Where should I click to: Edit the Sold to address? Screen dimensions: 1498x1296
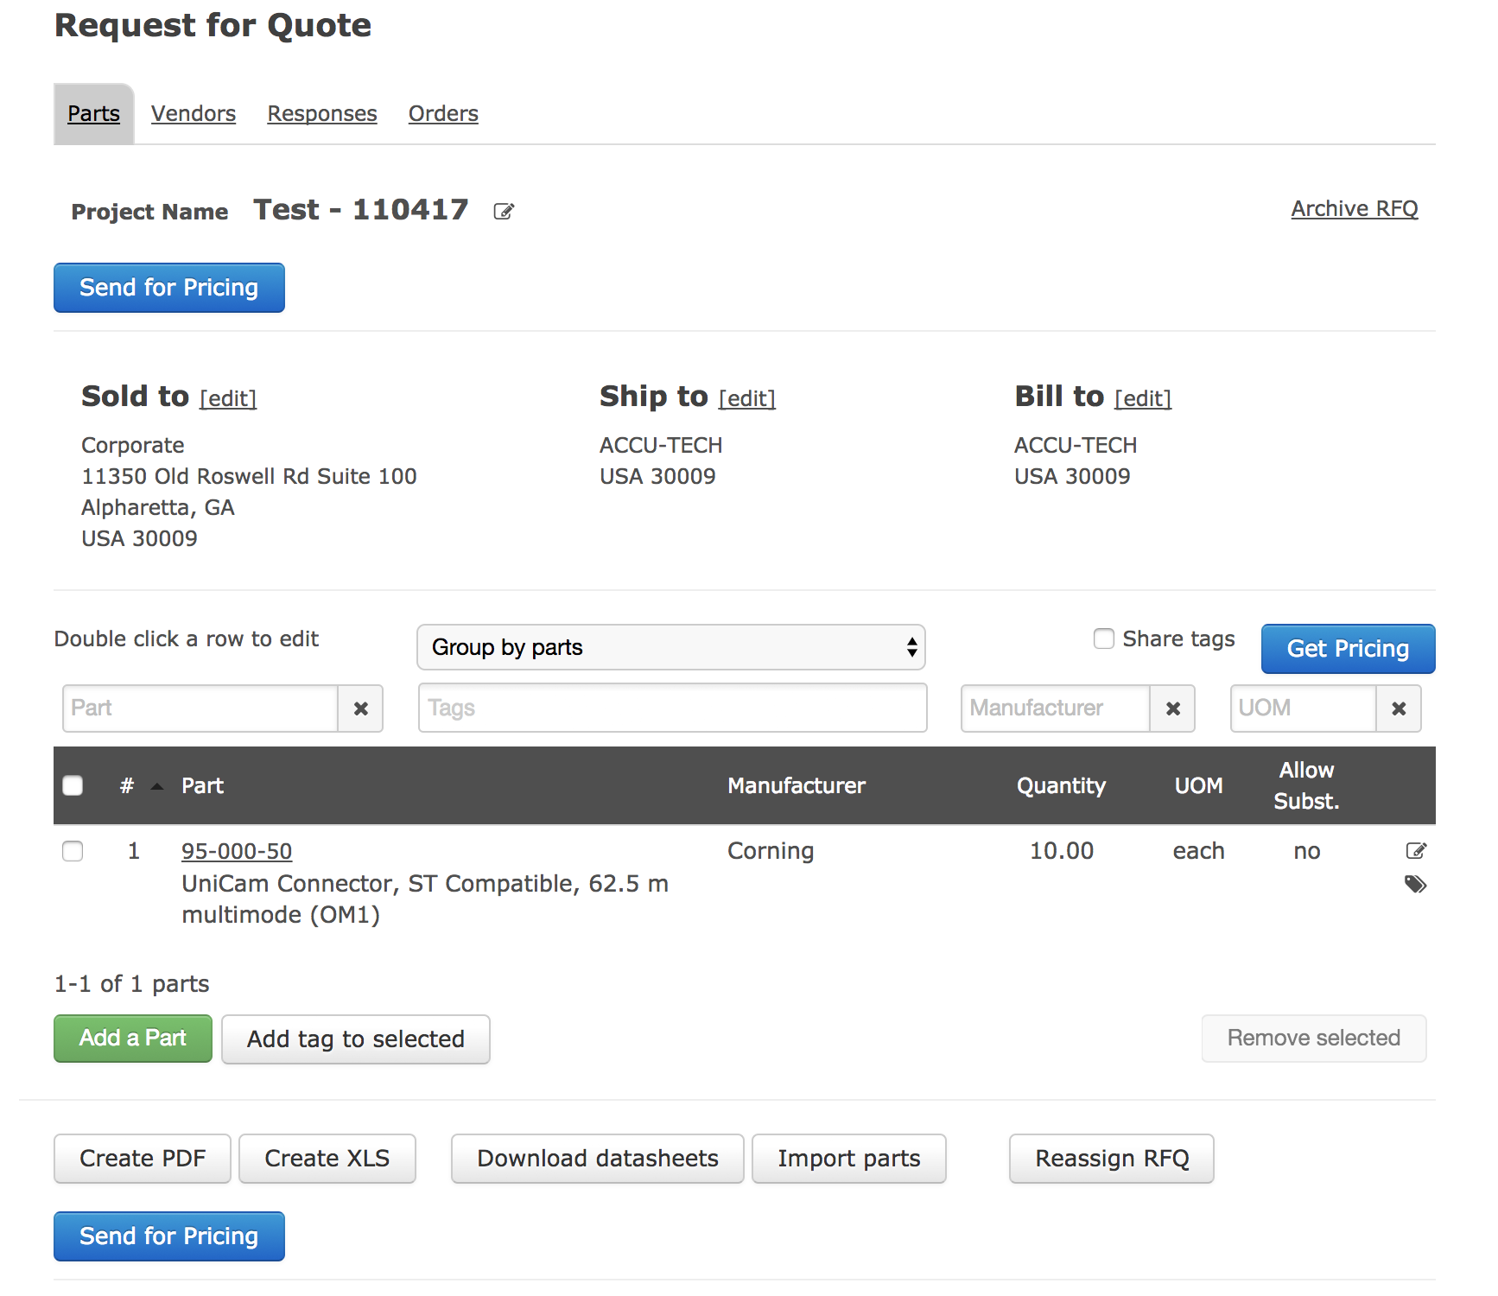[228, 398]
